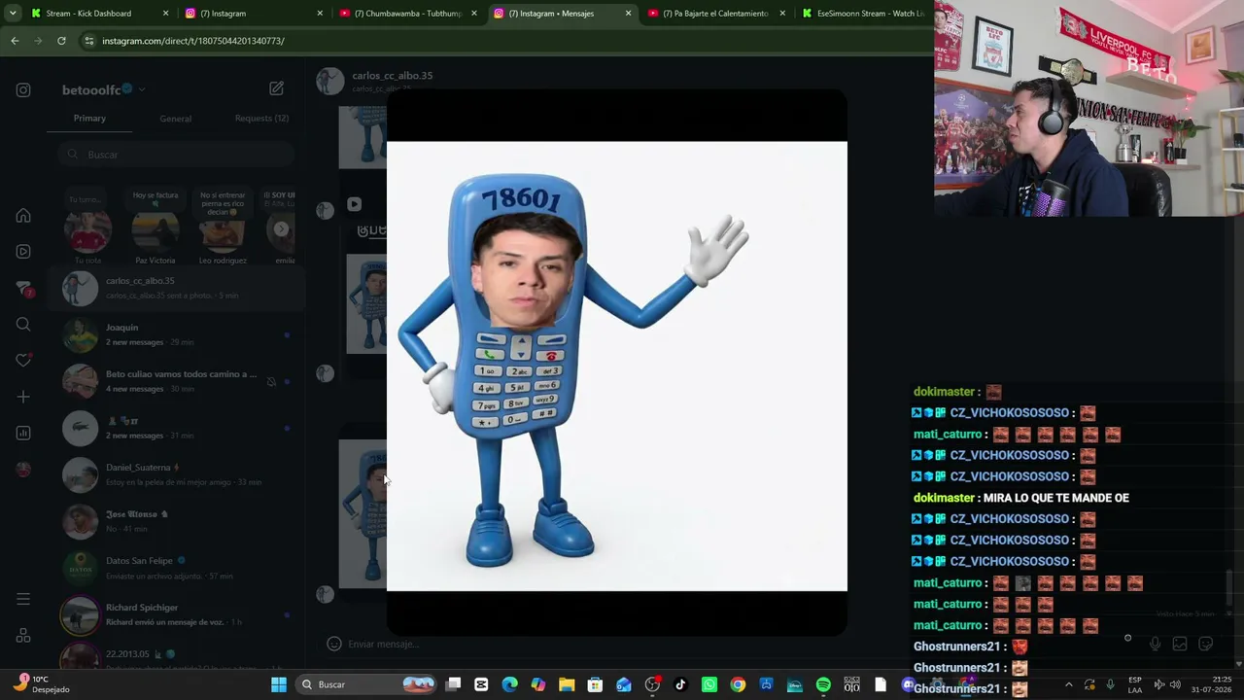The height and width of the screenshot is (700, 1244).
Task: Open Microsoft Edge from the taskbar
Action: pos(509,684)
